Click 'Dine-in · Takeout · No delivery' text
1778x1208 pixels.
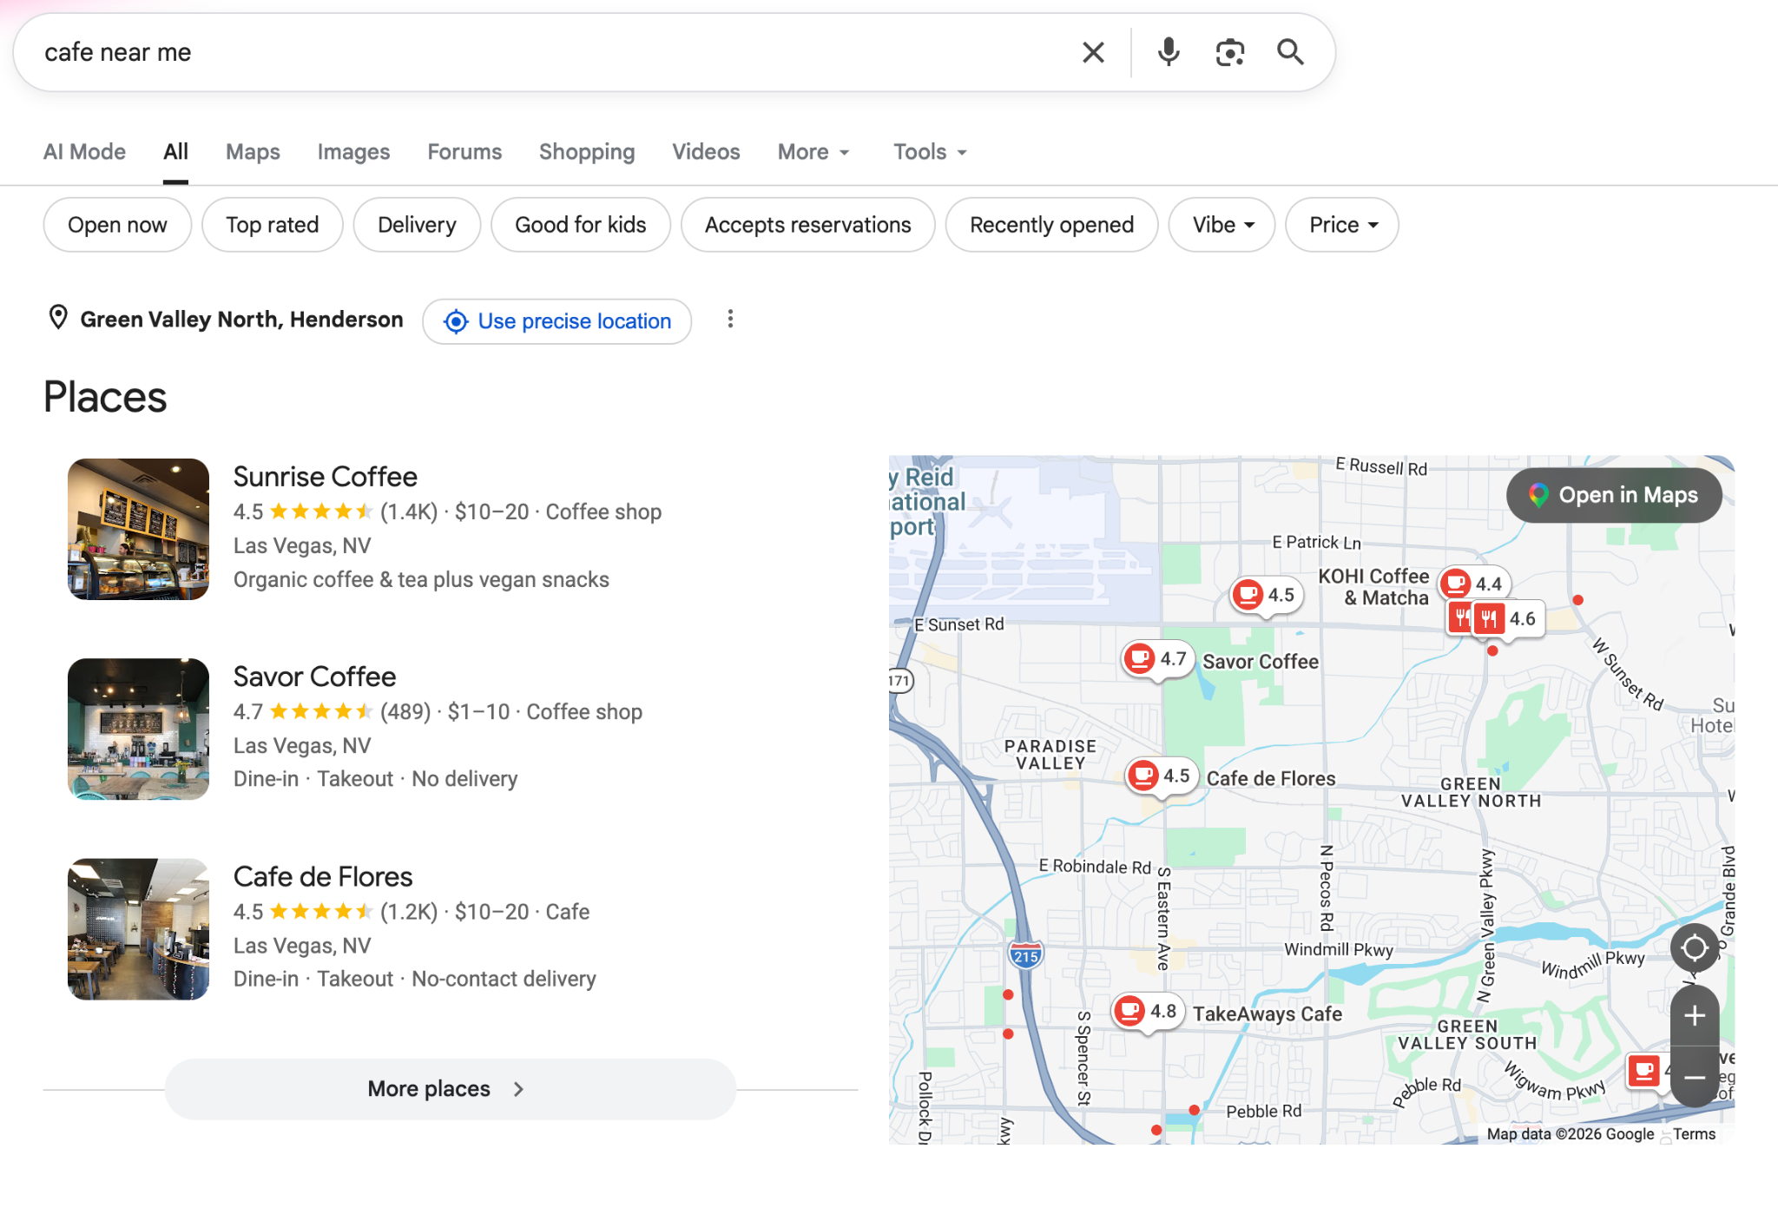click(x=375, y=779)
